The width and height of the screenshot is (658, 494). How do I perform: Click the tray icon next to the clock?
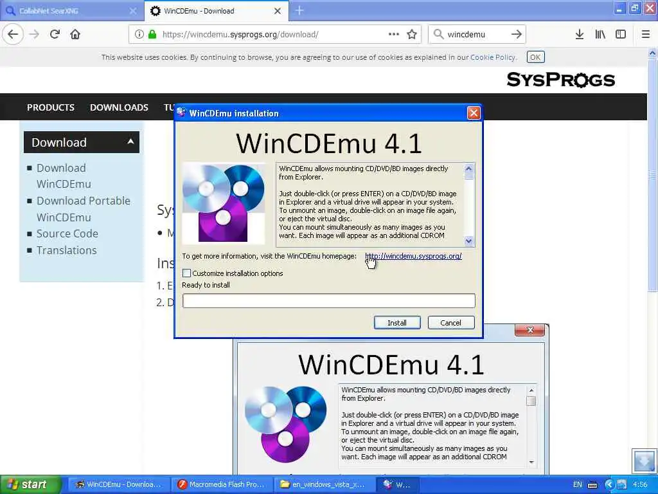[x=622, y=484]
